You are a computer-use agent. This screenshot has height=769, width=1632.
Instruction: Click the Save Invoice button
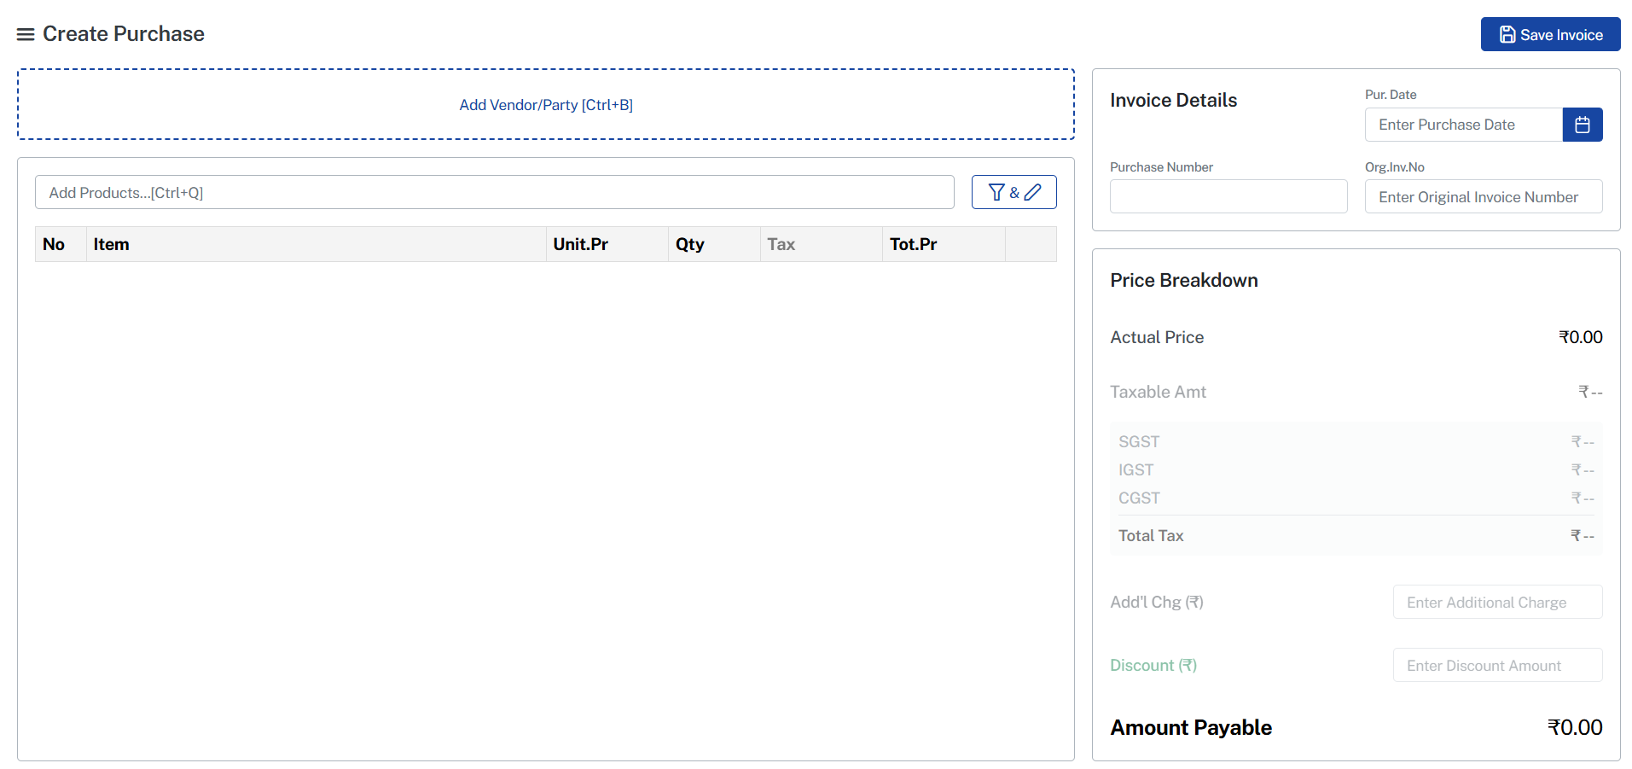pyautogui.click(x=1550, y=34)
